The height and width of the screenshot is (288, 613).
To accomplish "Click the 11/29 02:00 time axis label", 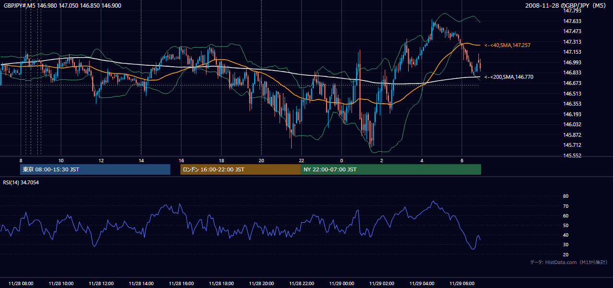I will click(x=382, y=284).
